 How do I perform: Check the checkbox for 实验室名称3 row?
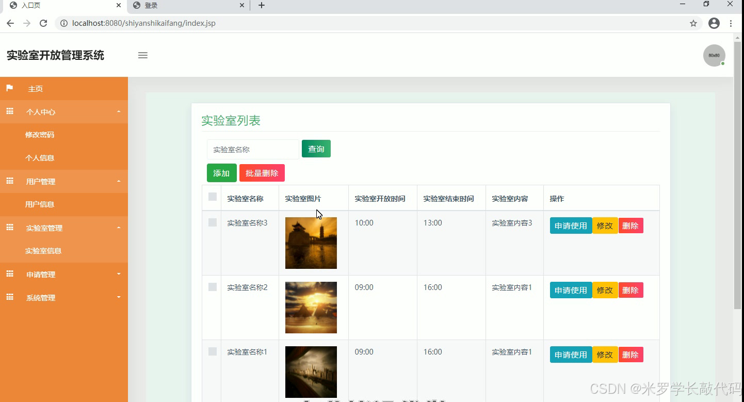click(x=212, y=222)
